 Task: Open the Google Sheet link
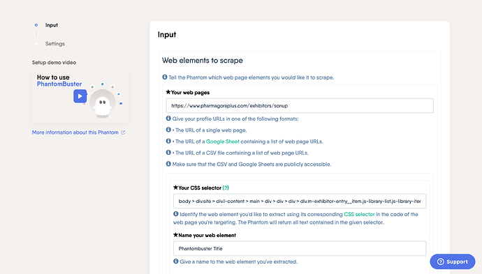(x=223, y=142)
